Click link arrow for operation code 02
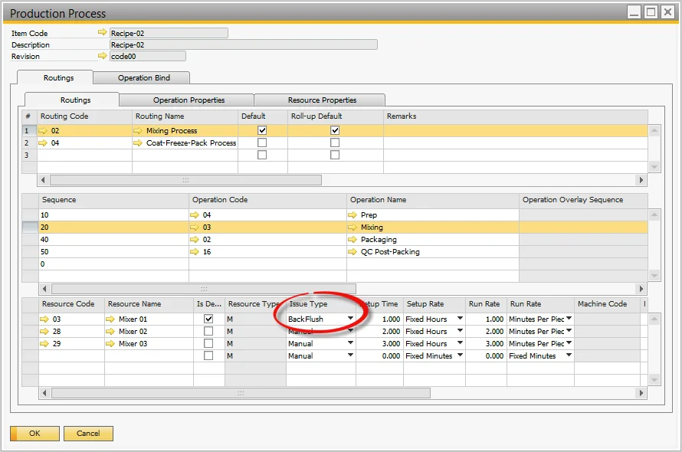Viewport: 682px width, 452px height. point(195,239)
